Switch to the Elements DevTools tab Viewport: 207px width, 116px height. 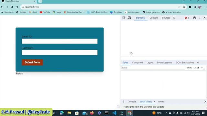(141, 18)
